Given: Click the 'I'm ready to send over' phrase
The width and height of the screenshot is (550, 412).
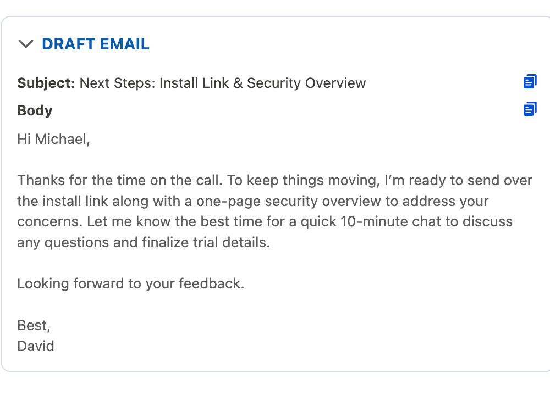Looking at the screenshot, I should 459,180.
